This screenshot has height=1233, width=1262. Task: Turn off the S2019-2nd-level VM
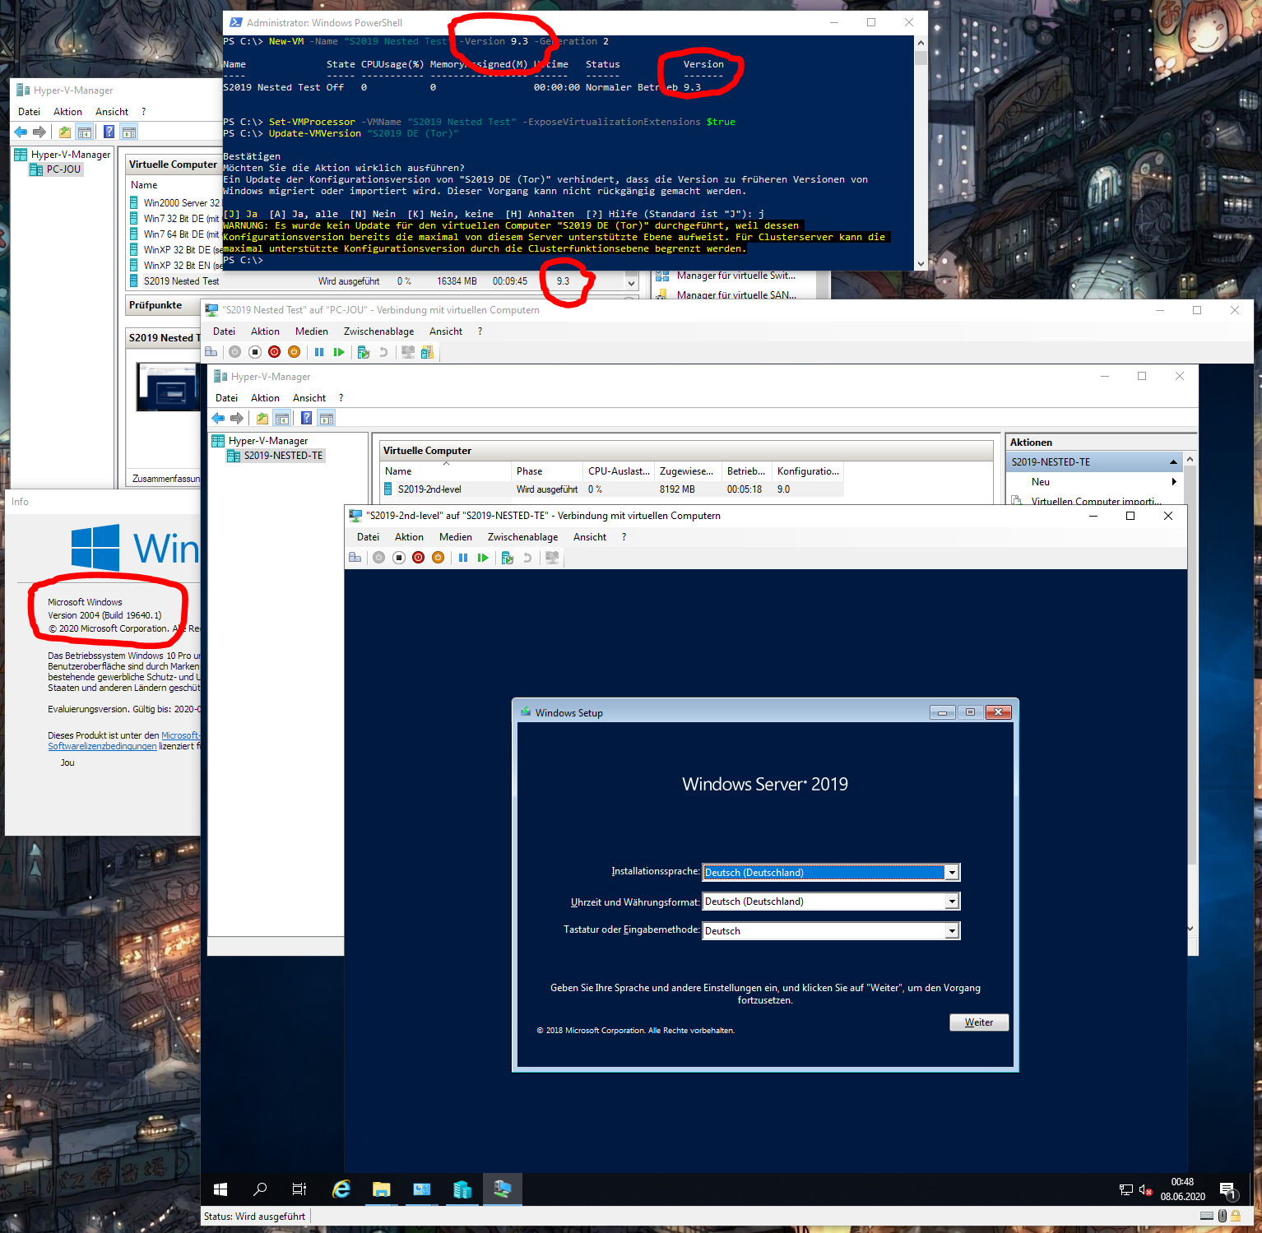coord(399,558)
